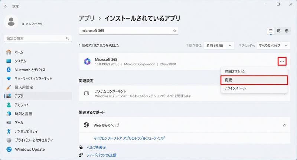Screen dimensions: 297x160
Task: Maximize the Settings window
Action: [278, 4]
